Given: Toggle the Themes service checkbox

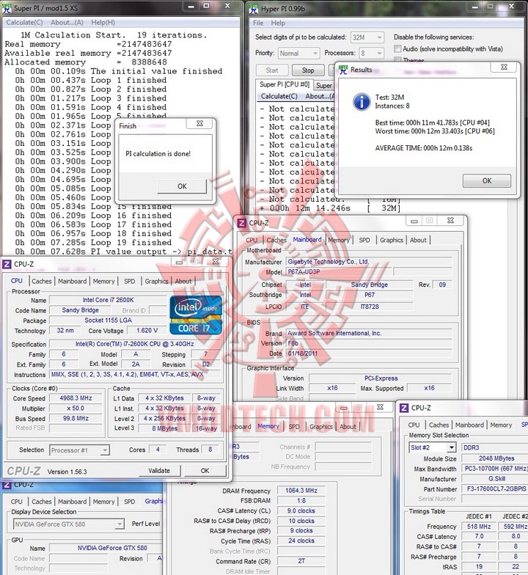Looking at the screenshot, I should (397, 59).
